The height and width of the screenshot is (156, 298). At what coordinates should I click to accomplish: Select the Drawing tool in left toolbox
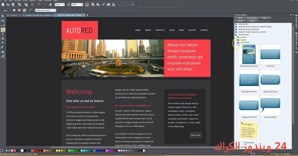(x=3, y=25)
